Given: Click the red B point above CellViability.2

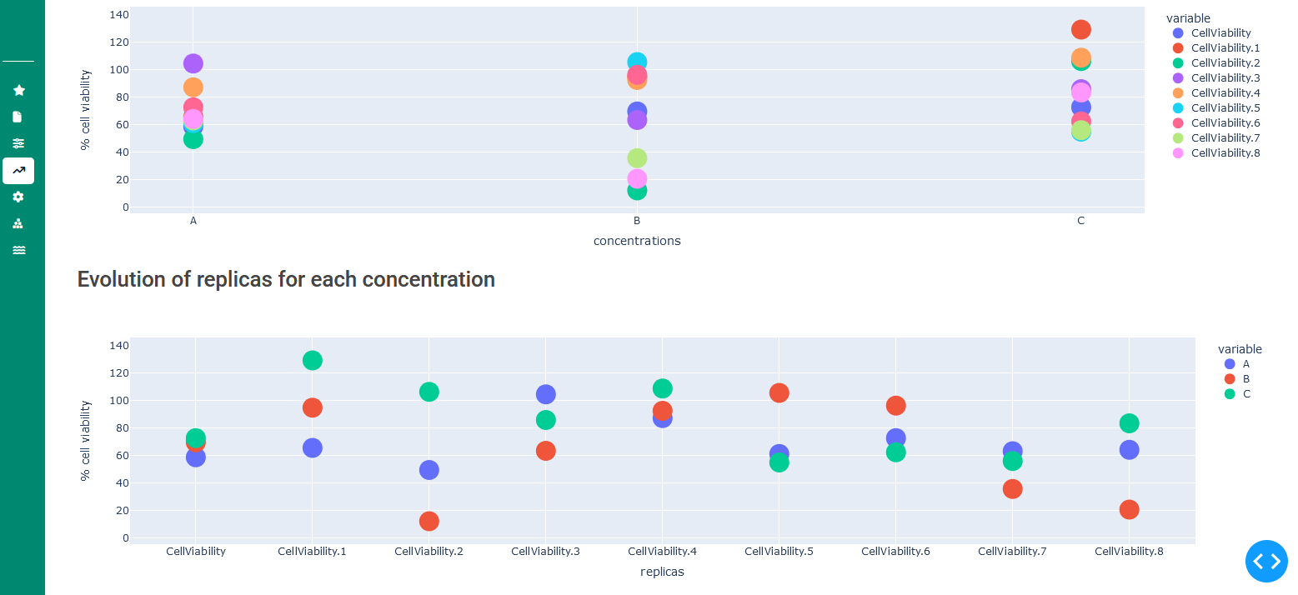Looking at the screenshot, I should click(429, 522).
